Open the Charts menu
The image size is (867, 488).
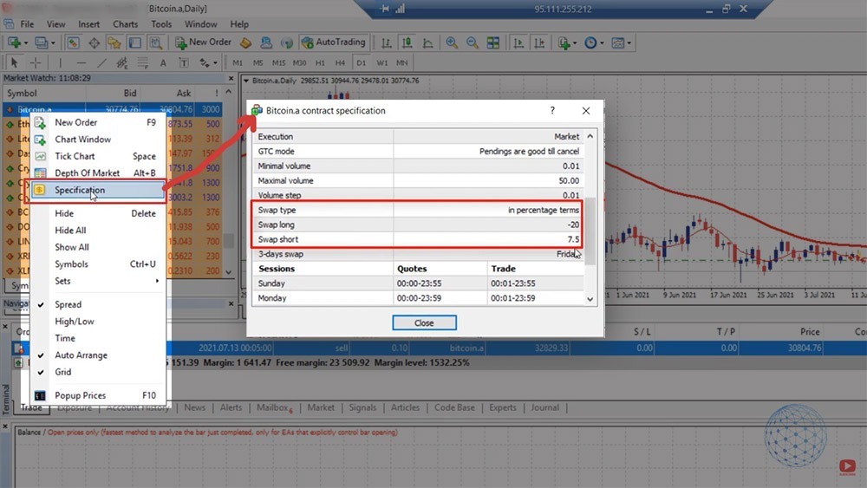click(x=125, y=24)
